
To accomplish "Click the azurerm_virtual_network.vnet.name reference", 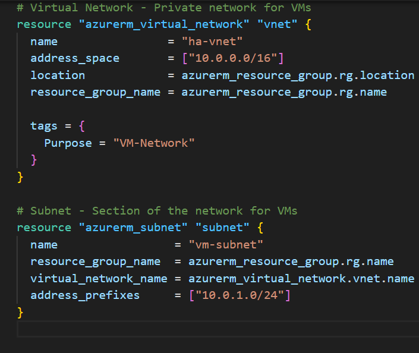I will point(301,279).
